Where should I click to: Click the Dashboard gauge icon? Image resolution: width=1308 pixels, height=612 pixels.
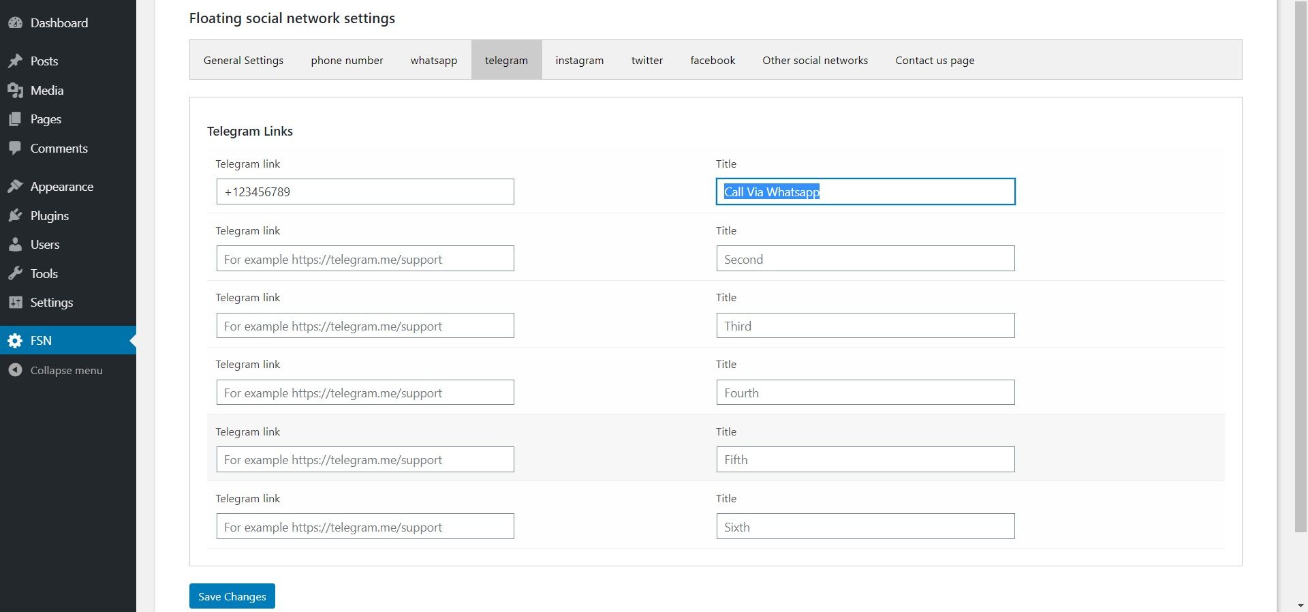pyautogui.click(x=15, y=23)
